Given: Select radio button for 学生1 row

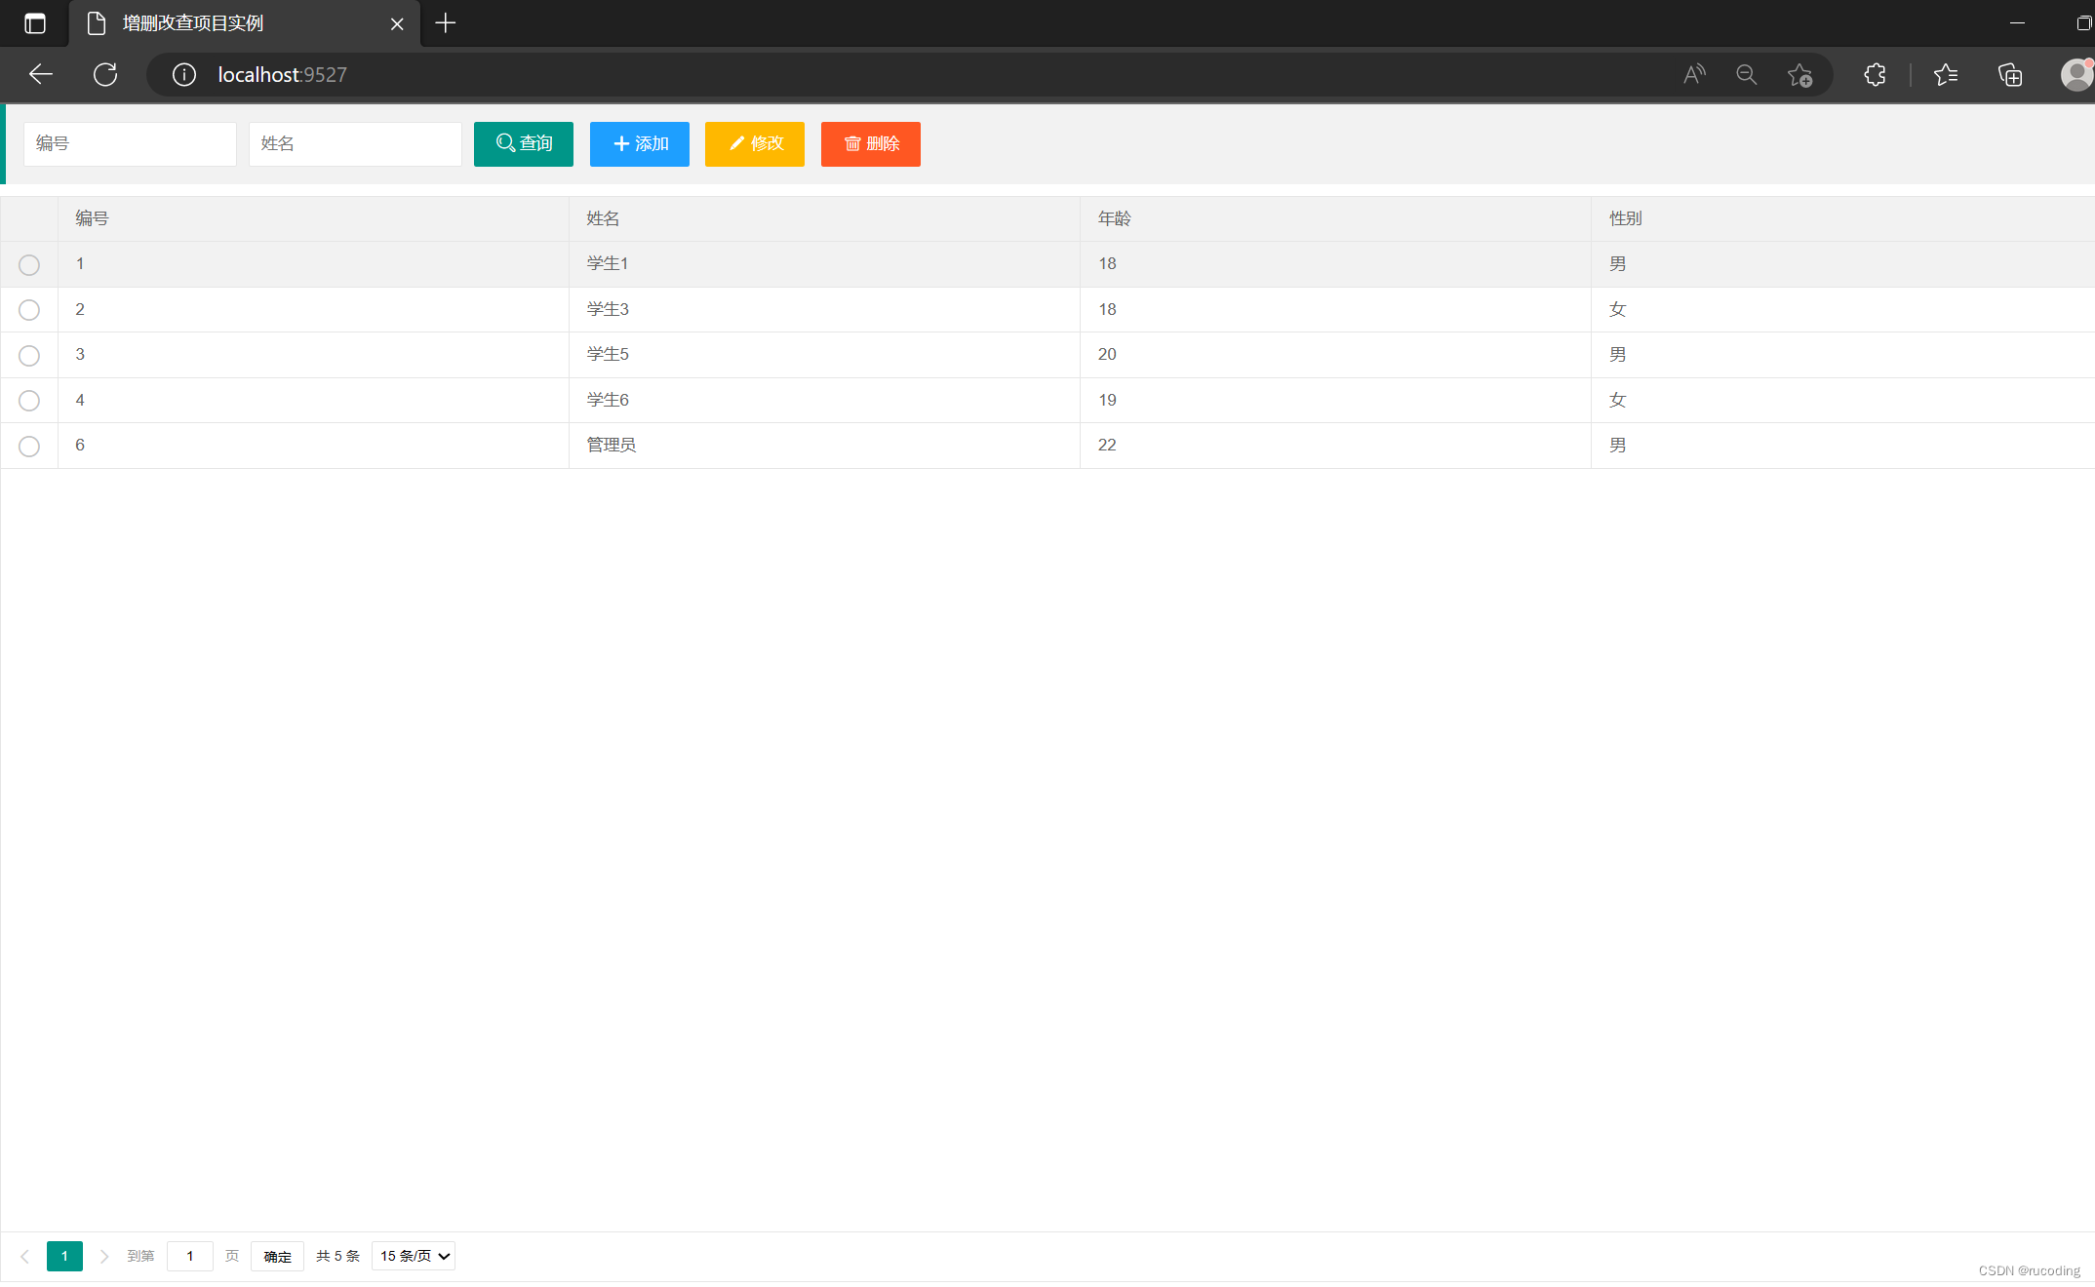Looking at the screenshot, I should [29, 264].
